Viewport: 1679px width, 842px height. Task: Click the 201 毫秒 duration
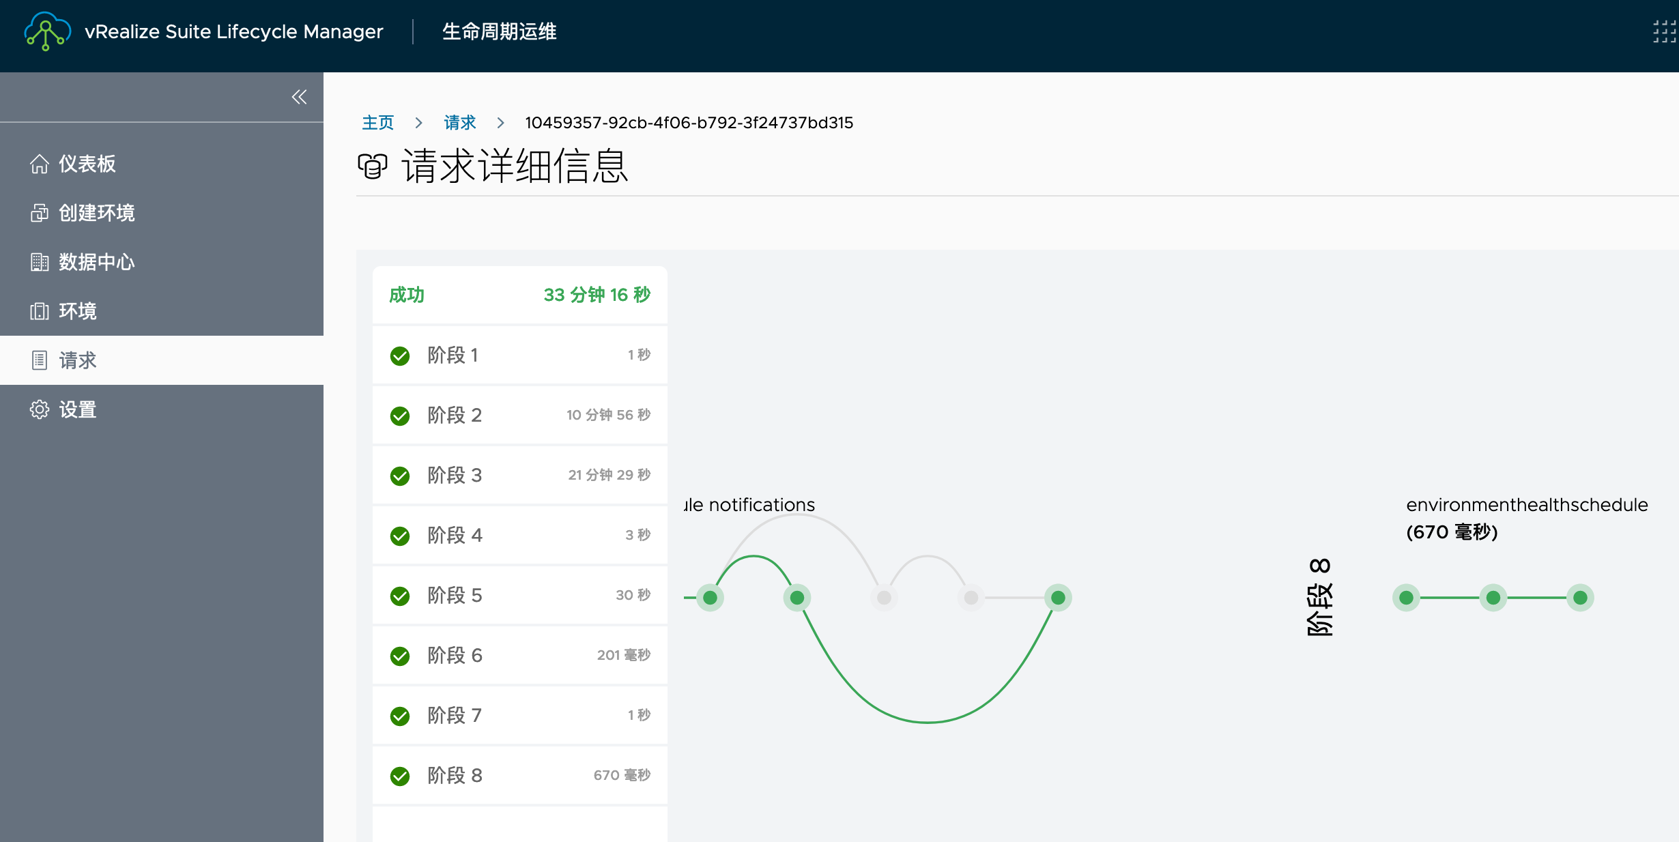pyautogui.click(x=624, y=655)
